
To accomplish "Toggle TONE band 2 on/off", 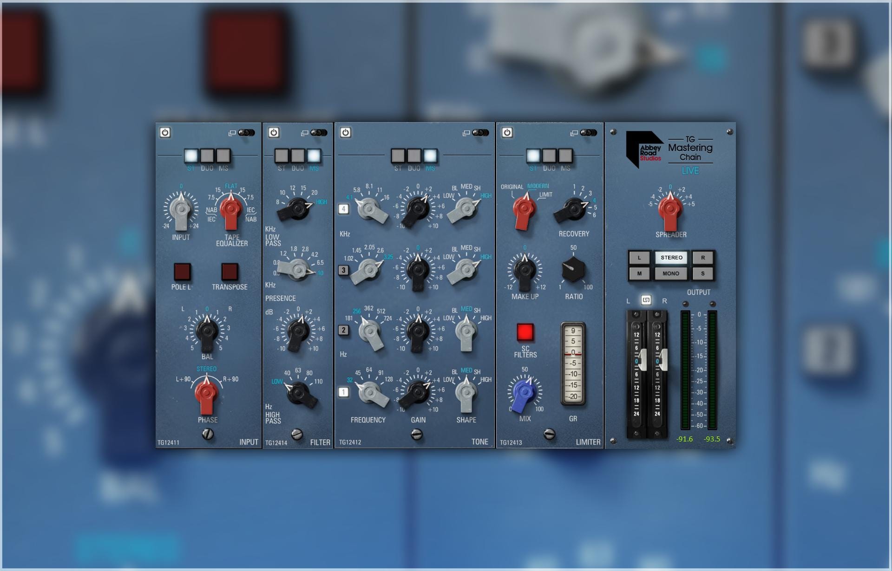I will pyautogui.click(x=343, y=330).
